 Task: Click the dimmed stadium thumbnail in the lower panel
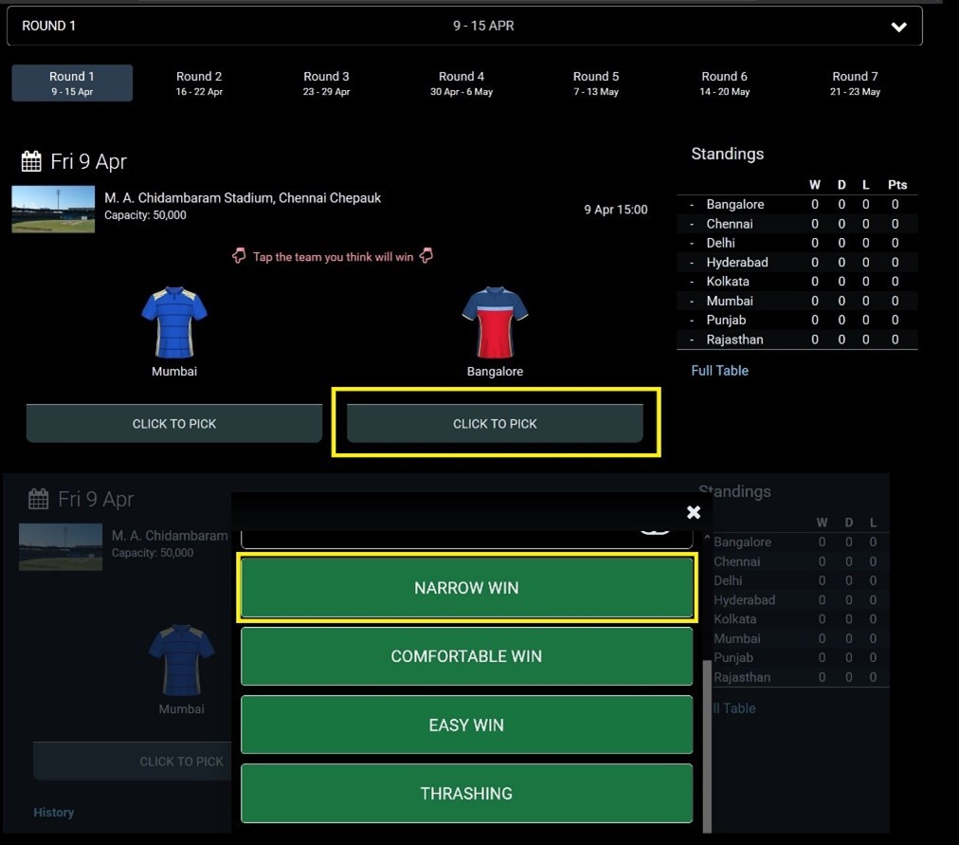pyautogui.click(x=61, y=547)
